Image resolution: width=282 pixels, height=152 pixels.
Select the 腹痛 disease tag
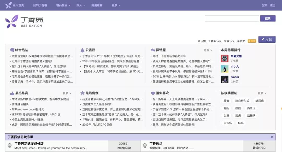tap(238, 116)
